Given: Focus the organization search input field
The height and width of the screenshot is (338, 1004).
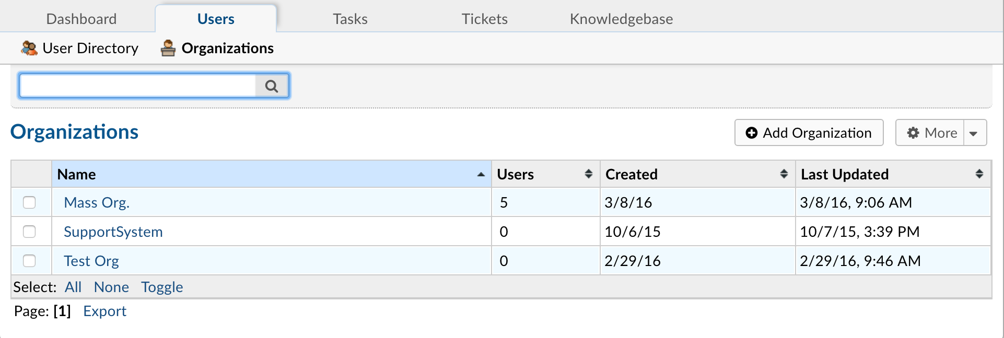Looking at the screenshot, I should coord(137,86).
